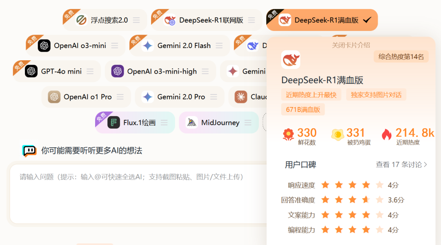Open the MidJourney handle menu
This screenshot has height=245, width=441.
click(248, 122)
